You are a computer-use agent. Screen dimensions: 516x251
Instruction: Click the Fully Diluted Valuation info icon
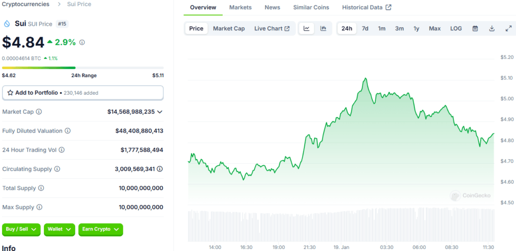click(x=68, y=131)
